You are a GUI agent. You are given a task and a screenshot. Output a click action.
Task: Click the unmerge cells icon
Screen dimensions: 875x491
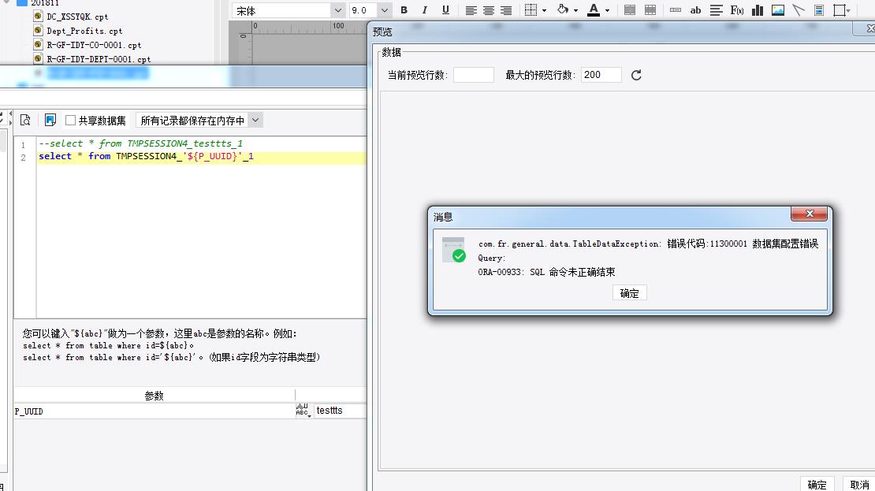point(650,10)
